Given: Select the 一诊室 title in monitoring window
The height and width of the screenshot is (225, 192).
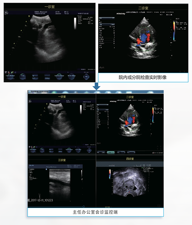Looking at the screenshot, I should tap(62, 97).
